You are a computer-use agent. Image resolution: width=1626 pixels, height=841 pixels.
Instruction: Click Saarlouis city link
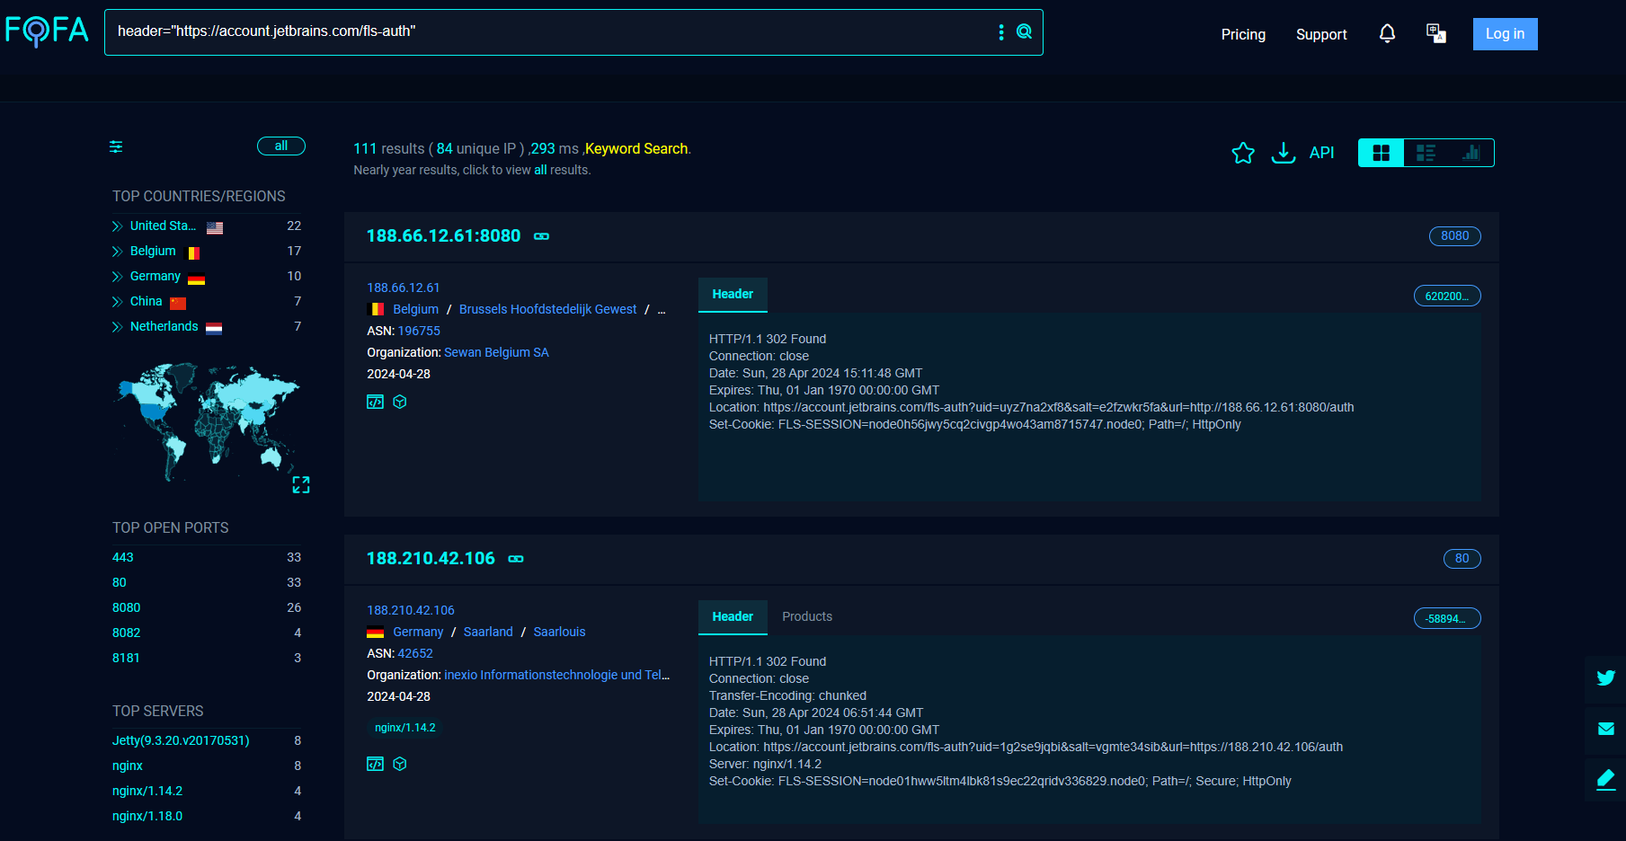(559, 632)
